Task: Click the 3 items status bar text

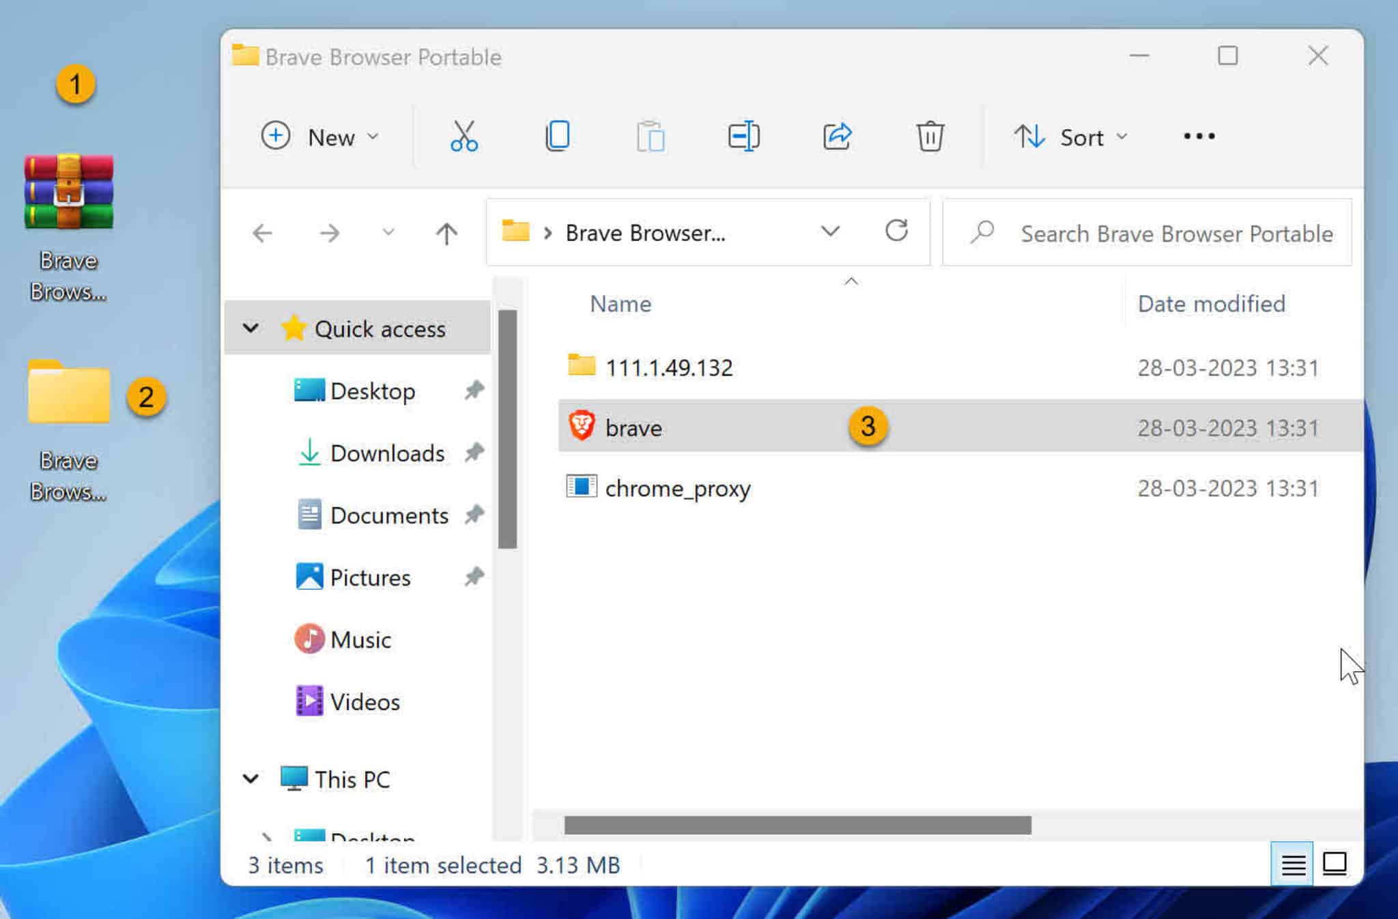Action: pos(285,865)
